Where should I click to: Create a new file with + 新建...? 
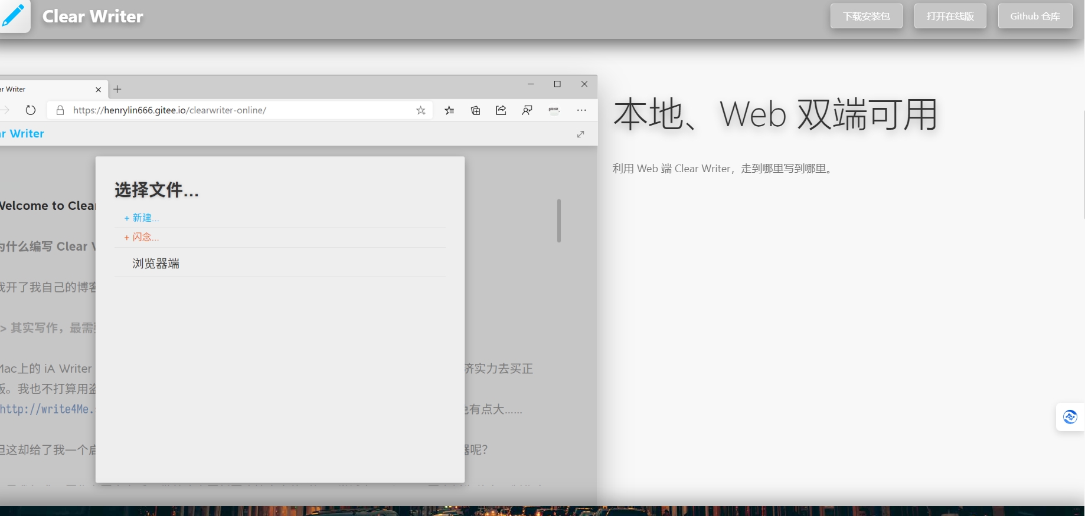coord(141,218)
